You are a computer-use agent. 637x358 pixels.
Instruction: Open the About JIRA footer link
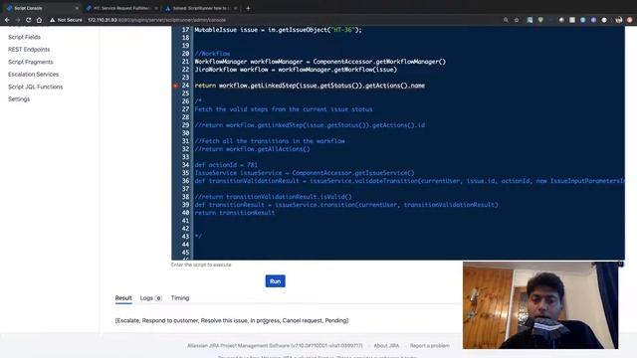[386, 346]
